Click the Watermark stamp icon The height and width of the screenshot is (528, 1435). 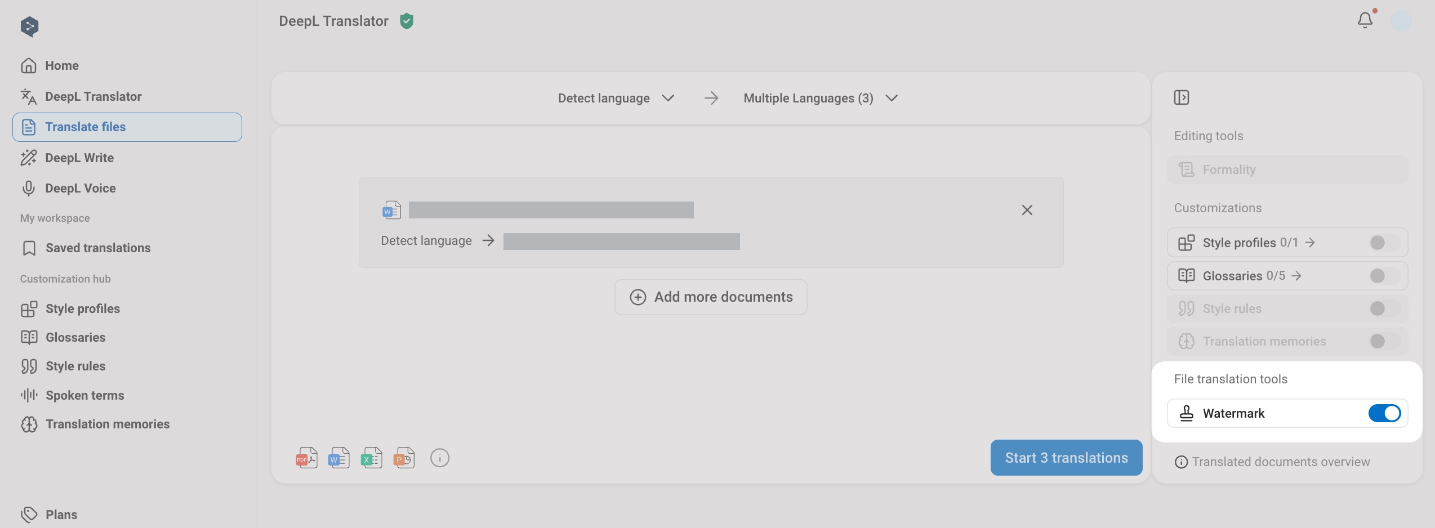[x=1187, y=413]
